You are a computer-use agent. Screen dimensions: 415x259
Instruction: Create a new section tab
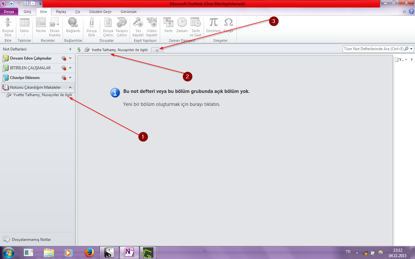pos(157,50)
